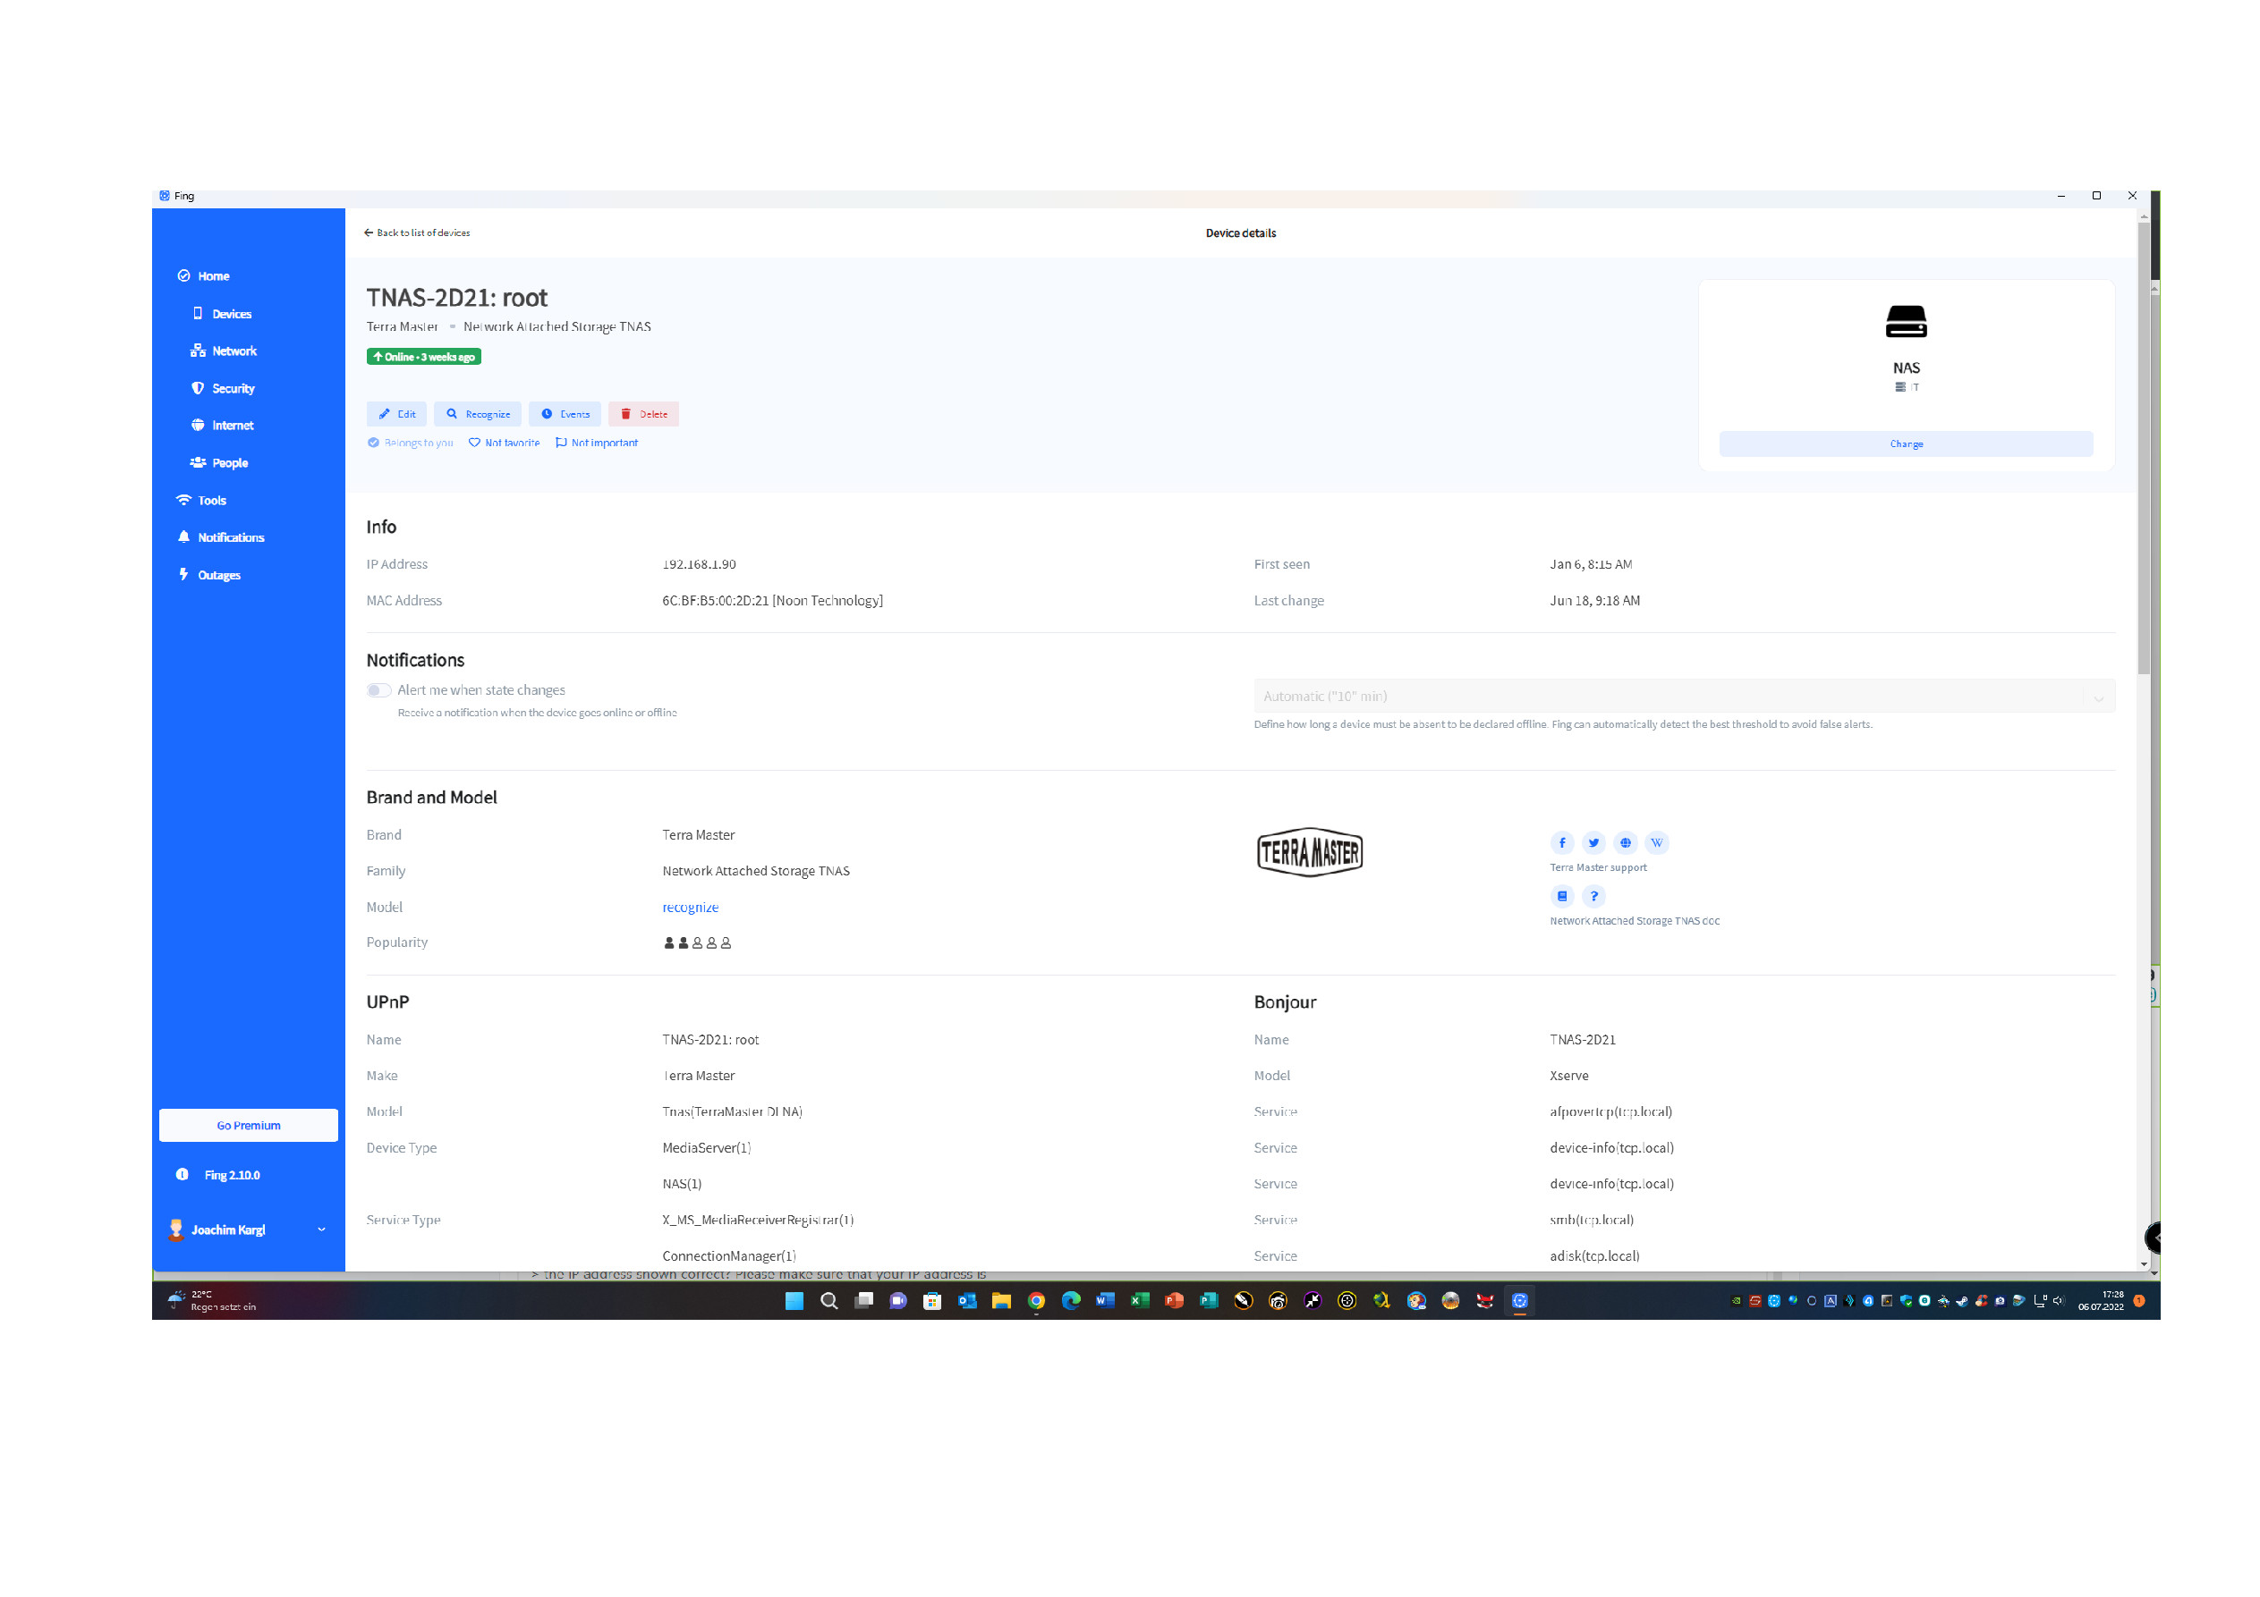The width and height of the screenshot is (2260, 1597).
Task: Open taskbar Search
Action: click(x=828, y=1301)
